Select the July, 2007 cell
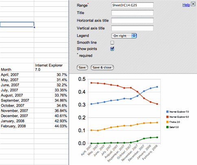The width and height of the screenshot is (197, 165). [x=17, y=90]
